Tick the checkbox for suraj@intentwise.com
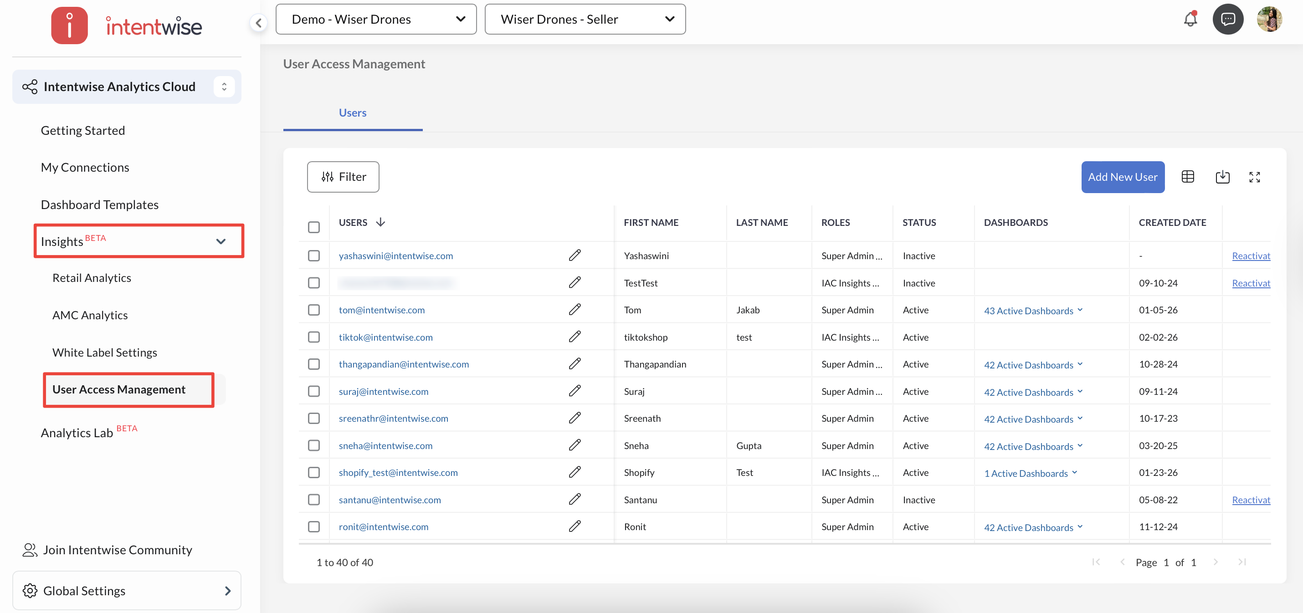1303x613 pixels. click(313, 391)
